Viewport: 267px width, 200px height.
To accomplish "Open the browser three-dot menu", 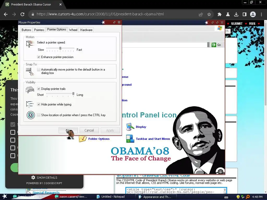I will (x=261, y=15).
